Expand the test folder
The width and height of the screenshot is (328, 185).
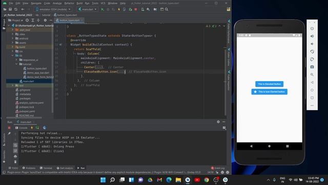coord(12,86)
